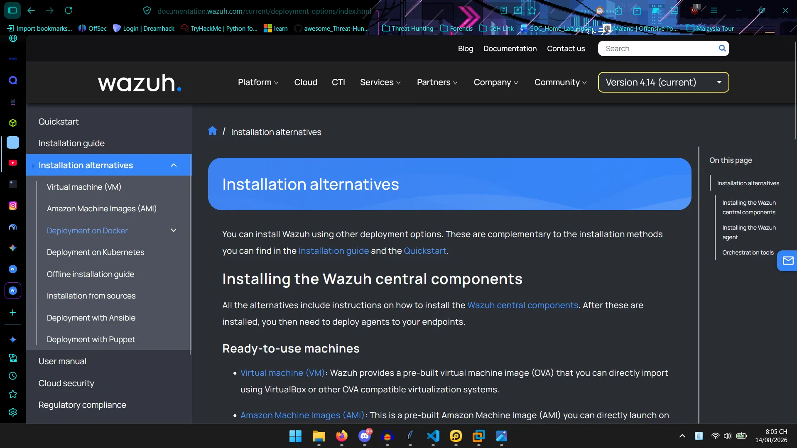Screen dimensions: 797x448
Task: Open the Threat Hunting bookmarks folder
Action: pos(407,28)
